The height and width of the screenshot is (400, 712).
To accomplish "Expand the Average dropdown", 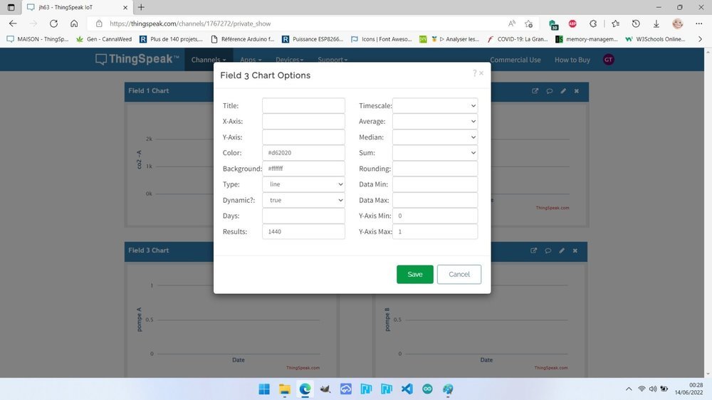I will [435, 121].
